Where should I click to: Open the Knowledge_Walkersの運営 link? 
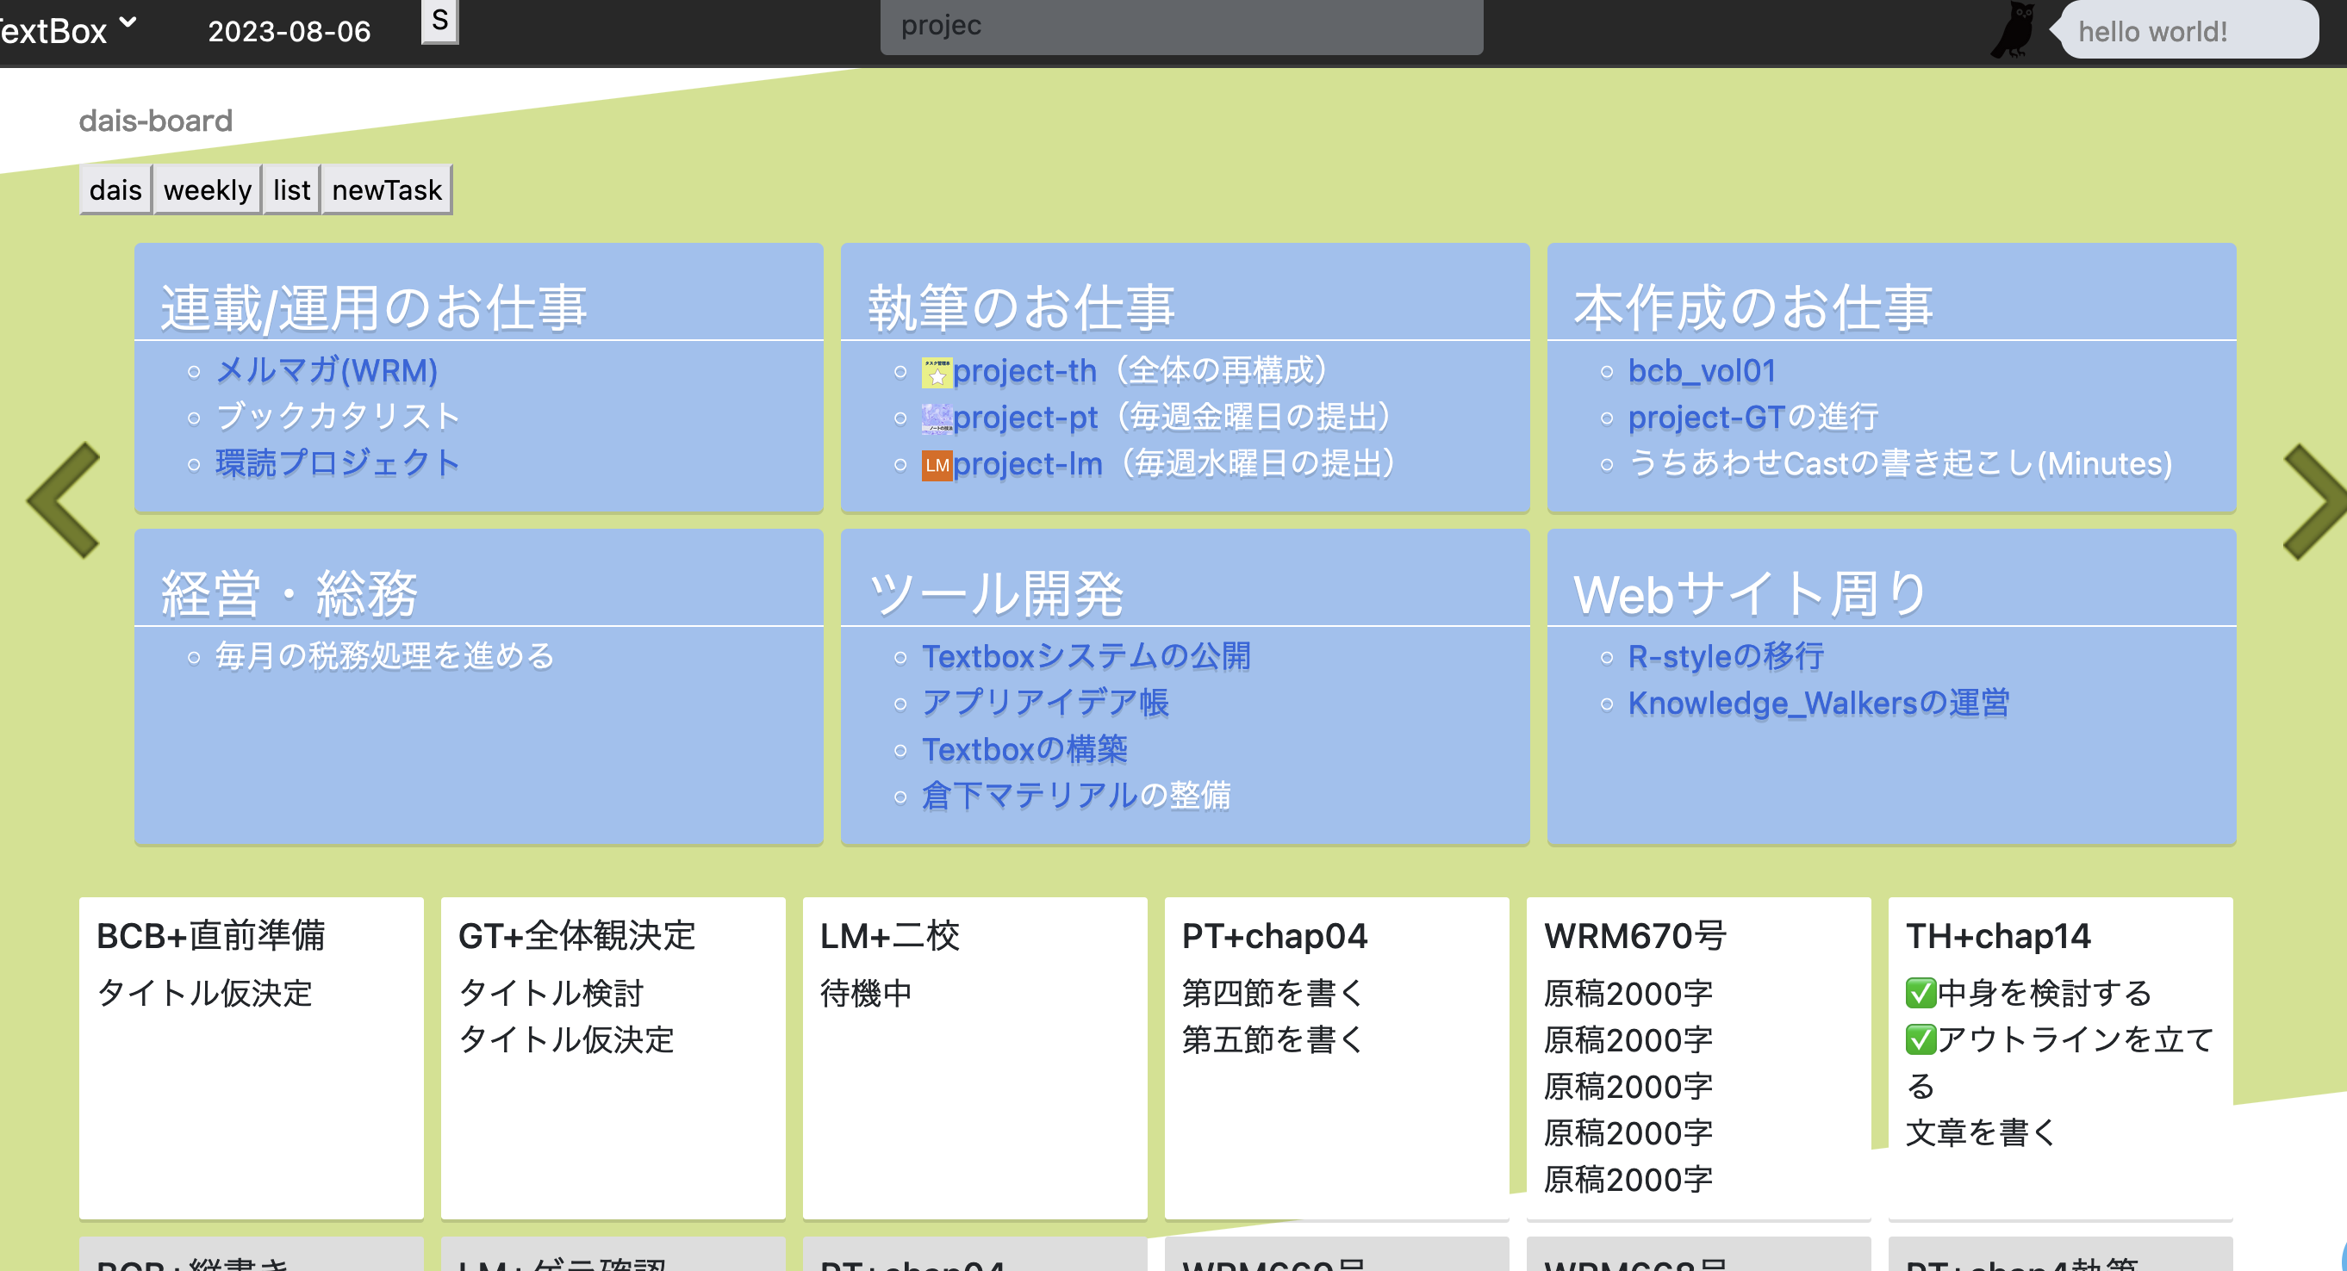tap(1818, 703)
